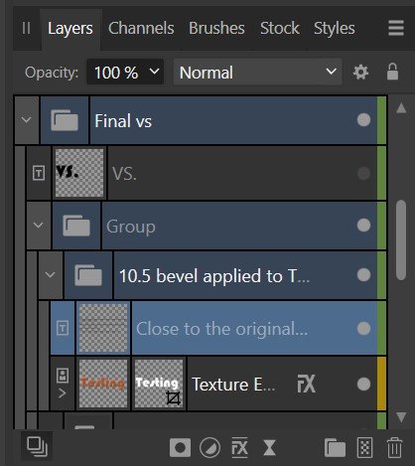Click the FX badge on Texture layer
The height and width of the screenshot is (466, 415).
(306, 385)
